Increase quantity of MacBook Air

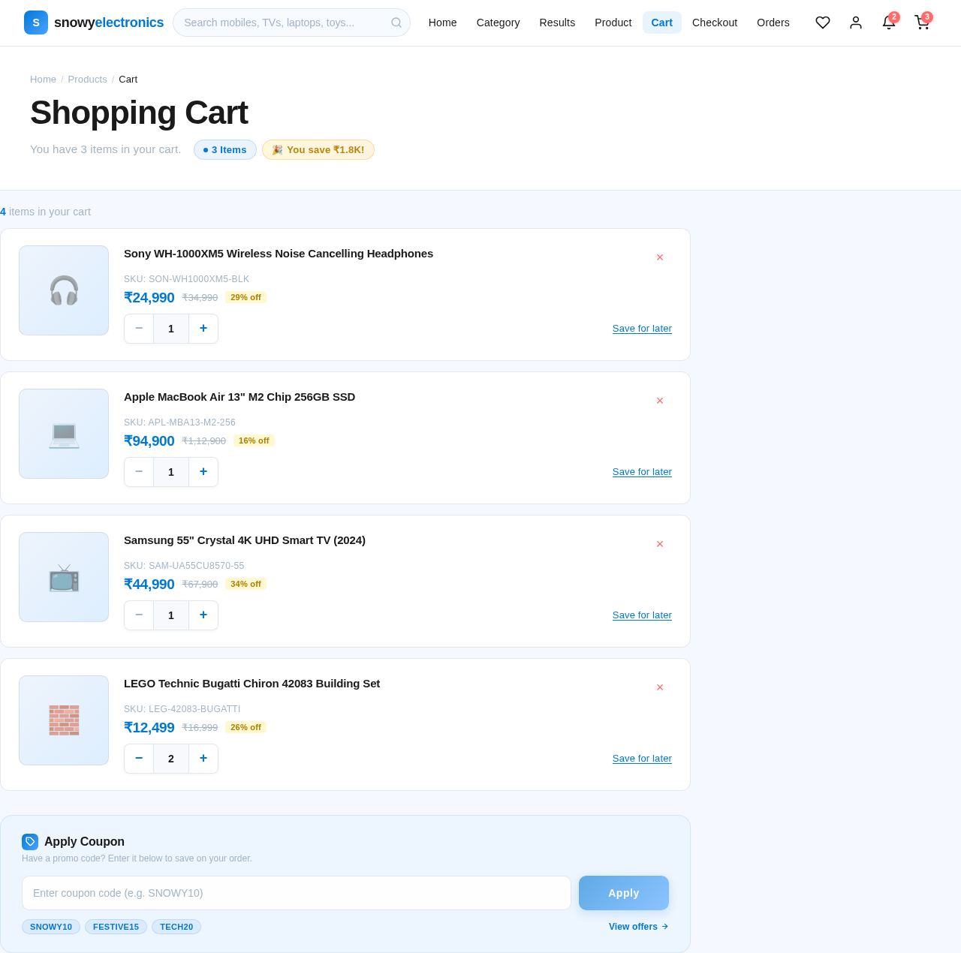[203, 472]
